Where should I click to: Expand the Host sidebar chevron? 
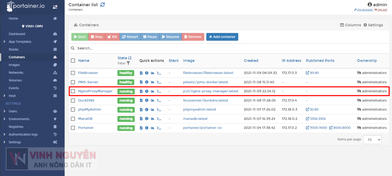tap(5, 96)
